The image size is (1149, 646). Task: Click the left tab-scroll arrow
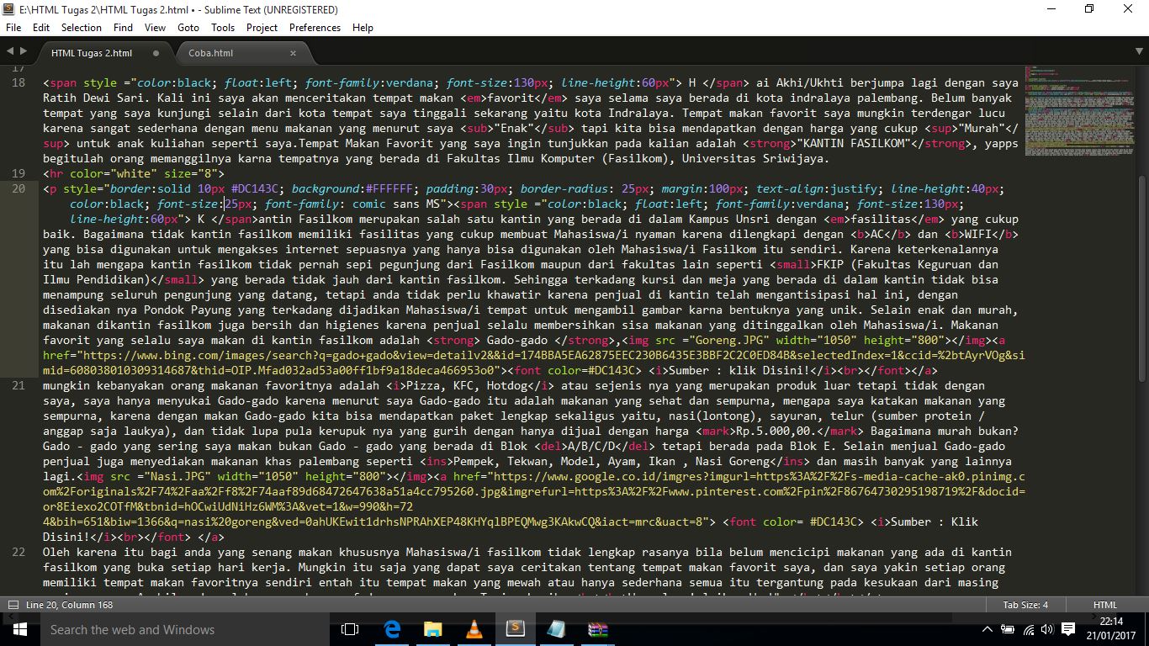point(10,51)
